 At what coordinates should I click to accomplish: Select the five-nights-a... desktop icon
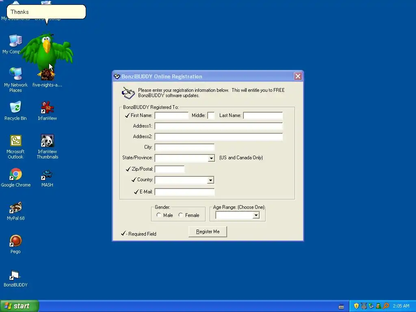click(x=47, y=79)
